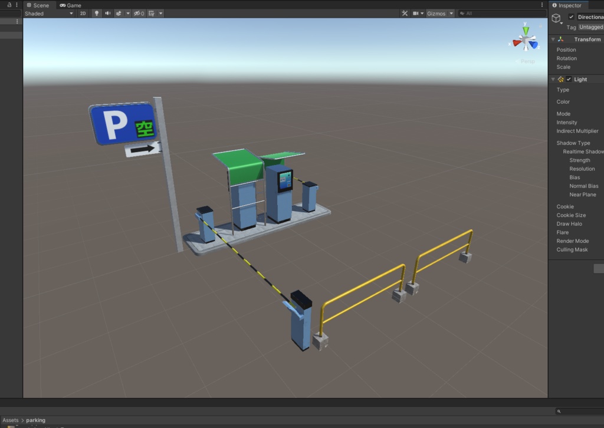This screenshot has width=604, height=428.
Task: Click the hidden objects count icon
Action: point(137,13)
